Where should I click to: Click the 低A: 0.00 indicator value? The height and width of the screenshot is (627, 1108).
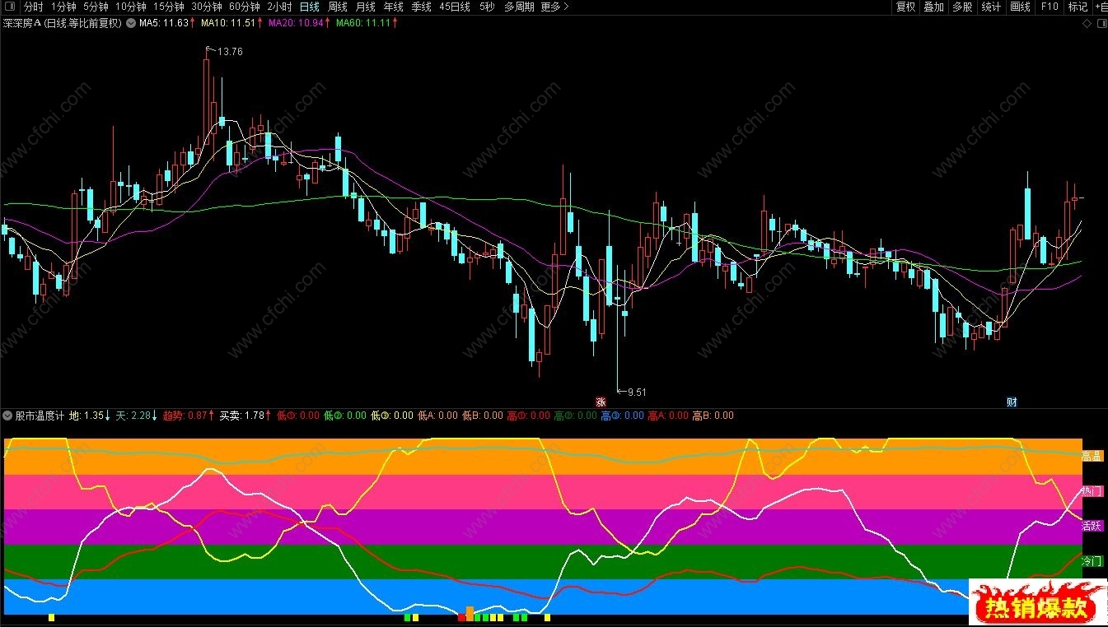pyautogui.click(x=437, y=416)
